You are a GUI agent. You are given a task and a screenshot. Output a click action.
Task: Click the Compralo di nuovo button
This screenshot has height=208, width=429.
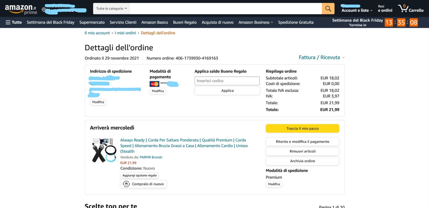click(143, 184)
